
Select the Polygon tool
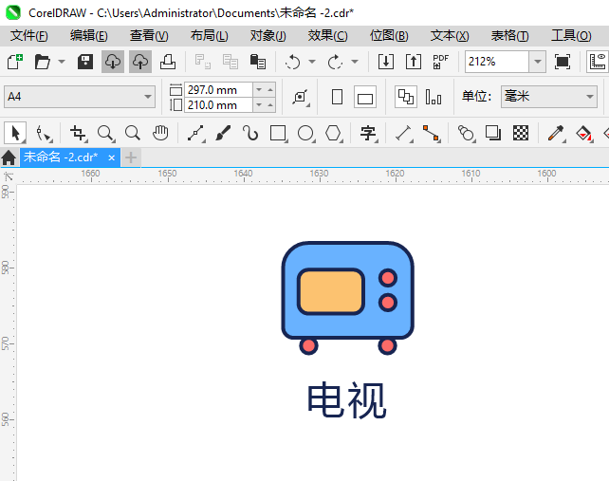333,133
